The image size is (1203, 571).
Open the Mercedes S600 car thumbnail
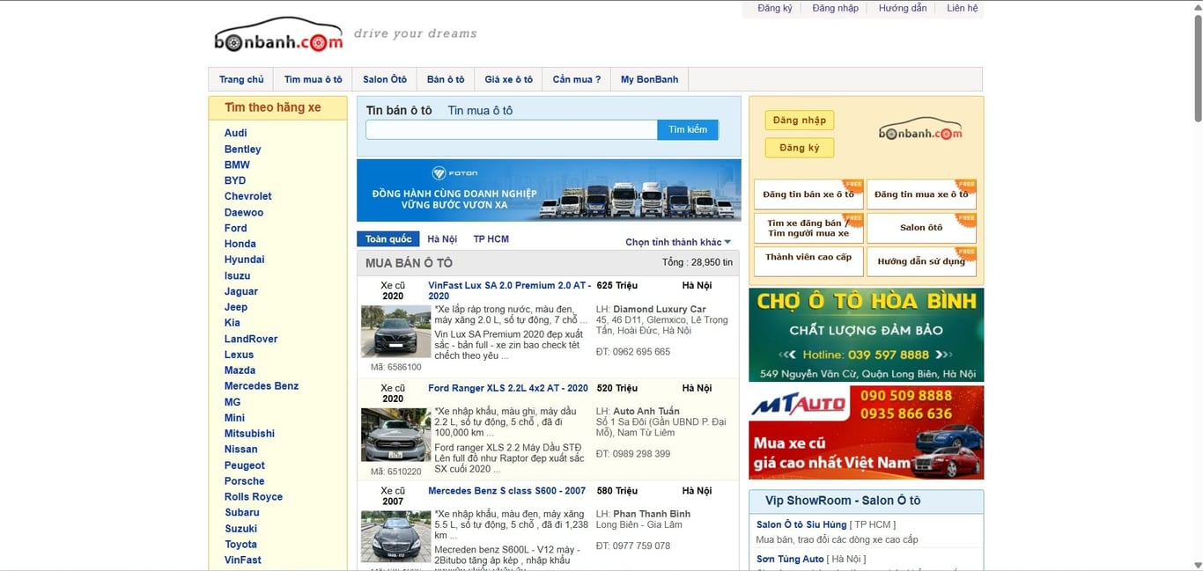pyautogui.click(x=395, y=537)
